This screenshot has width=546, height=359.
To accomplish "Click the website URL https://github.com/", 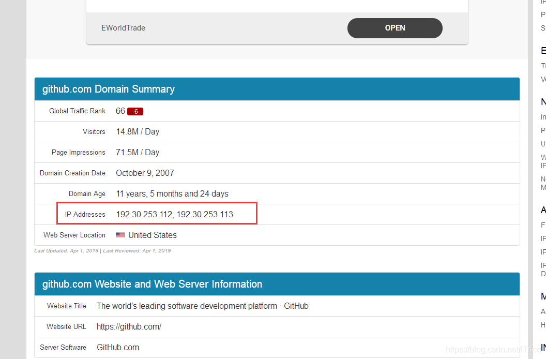I will click(x=129, y=327).
